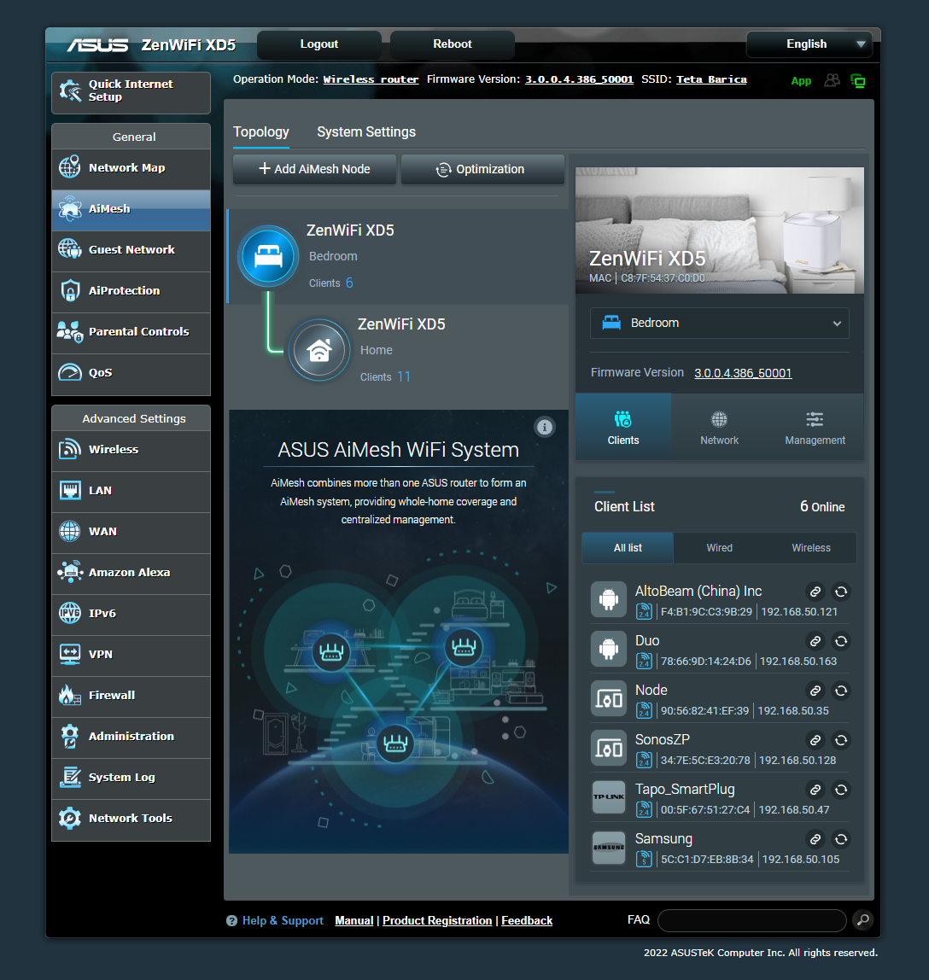Select the Bedroom node bed icon

tap(268, 256)
